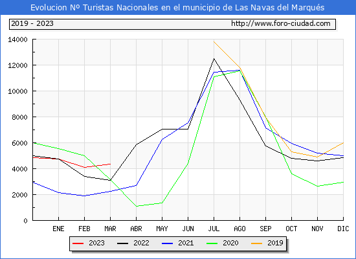Select the '2019' legend label
The image size is (356, 259).
coord(275,243)
